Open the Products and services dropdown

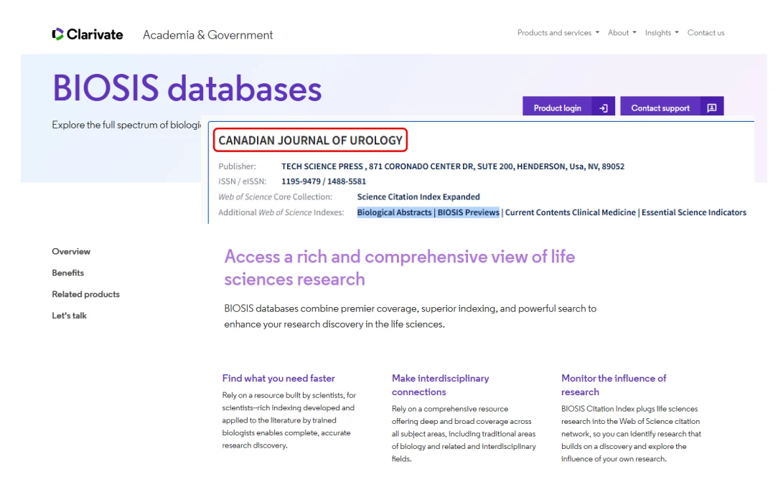click(558, 32)
